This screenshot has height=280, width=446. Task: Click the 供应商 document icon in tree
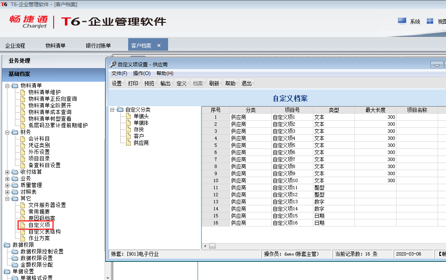(x=128, y=143)
